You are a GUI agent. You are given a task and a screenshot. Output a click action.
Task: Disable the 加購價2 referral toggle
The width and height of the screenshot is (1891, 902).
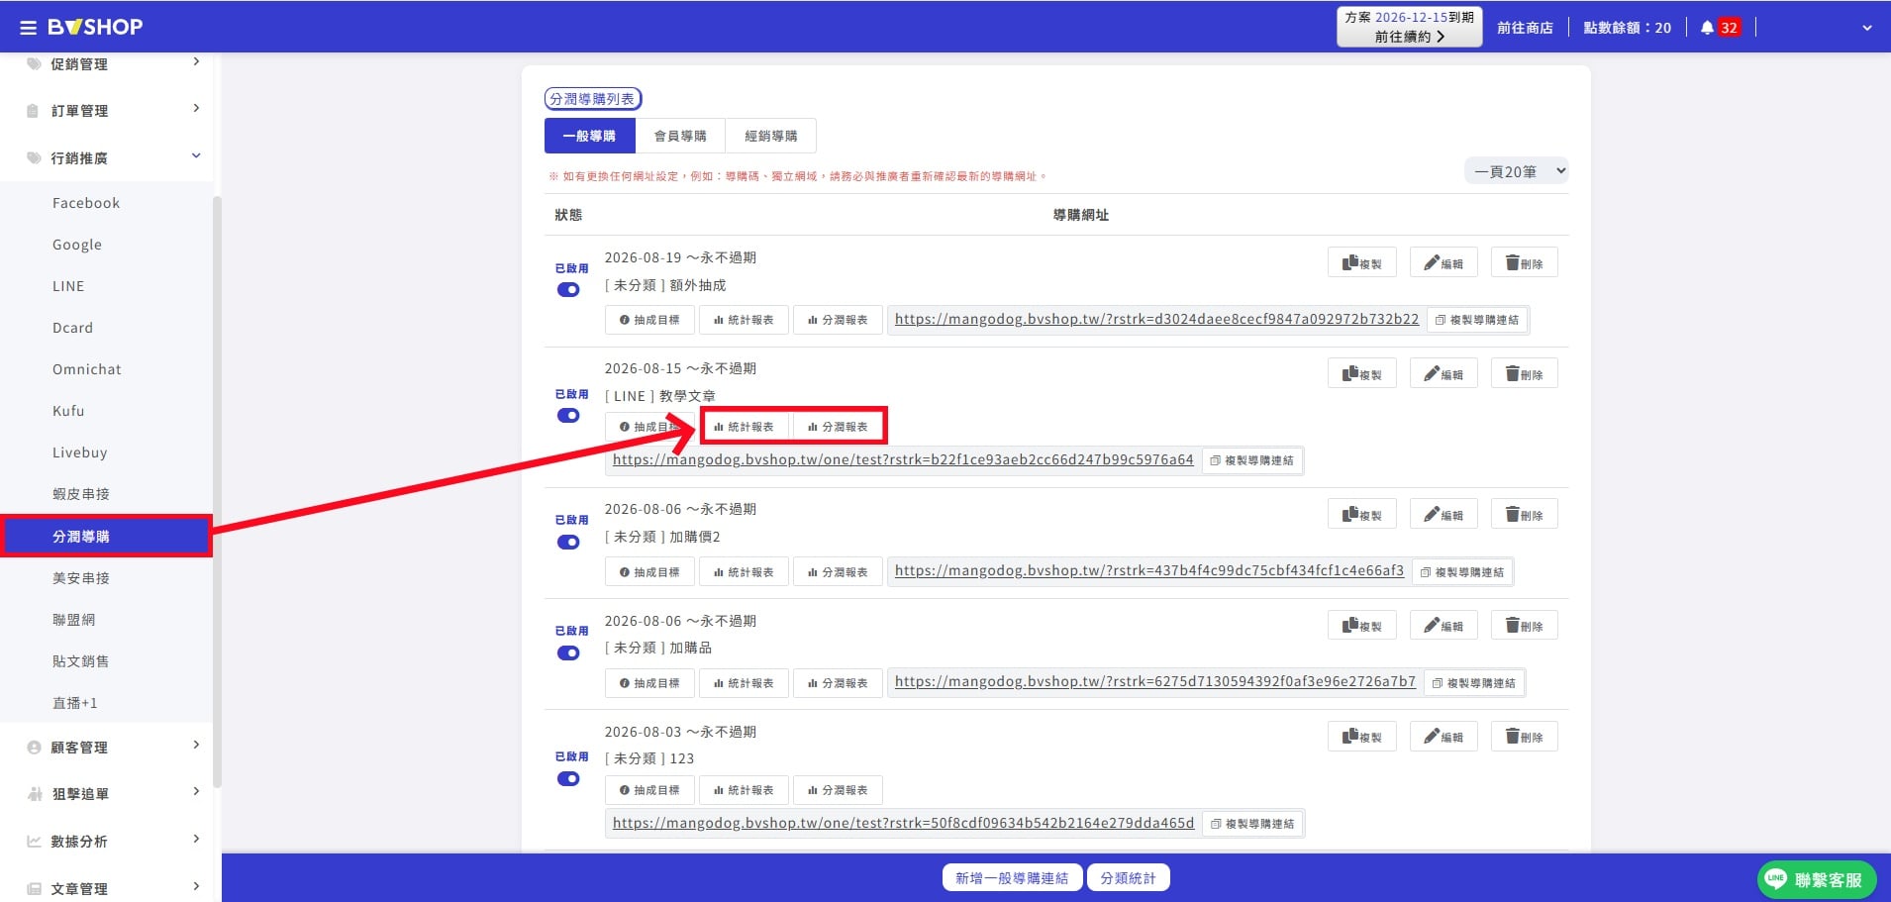pyautogui.click(x=568, y=543)
